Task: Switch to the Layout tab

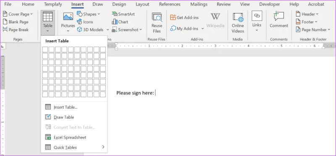Action: (x=142, y=4)
